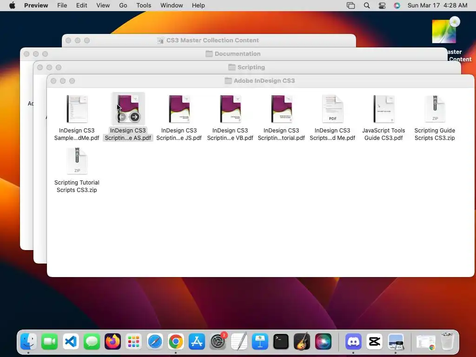
Task: Open Discord from the Dock
Action: (x=353, y=342)
